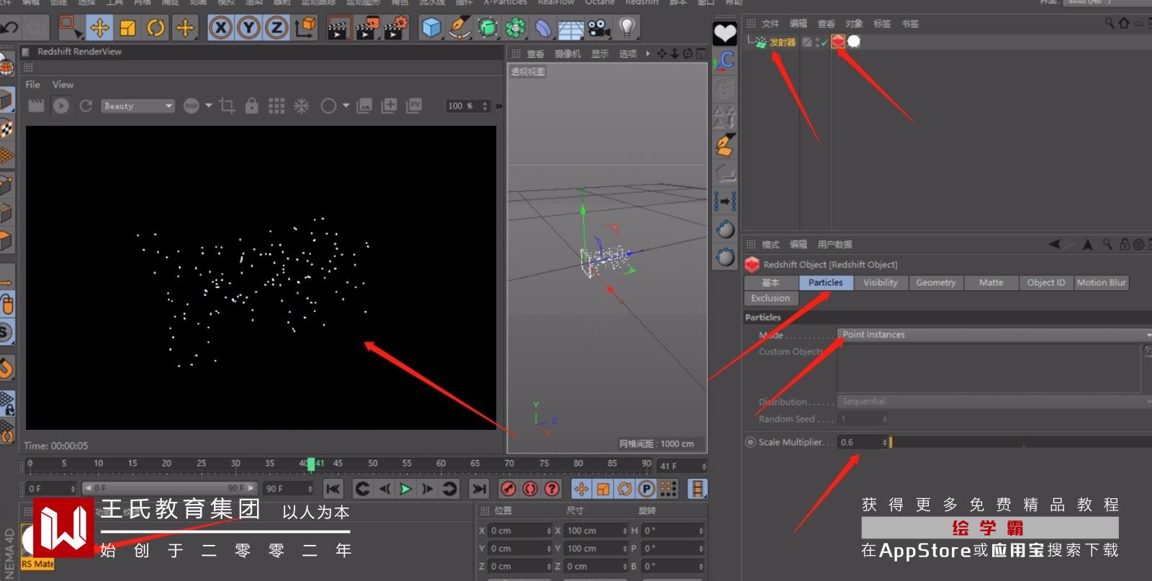Open the Exclusion tab
The image size is (1152, 581).
tap(770, 298)
